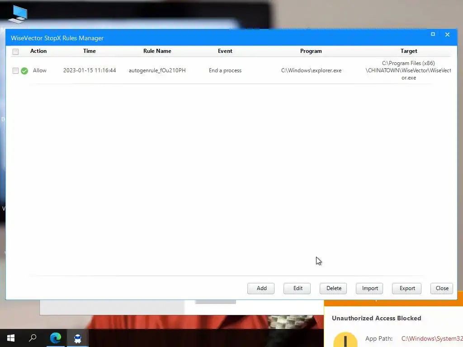Open taskbar search magnifier
The height and width of the screenshot is (347, 463).
click(33, 338)
